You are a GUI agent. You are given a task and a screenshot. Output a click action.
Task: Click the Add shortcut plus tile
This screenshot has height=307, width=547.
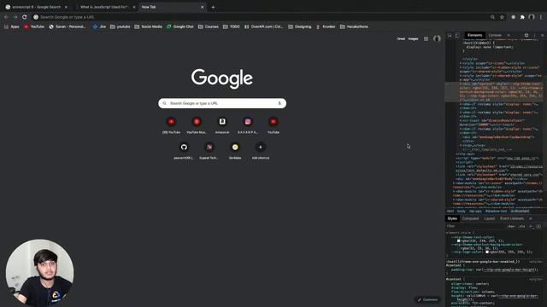[x=260, y=151]
